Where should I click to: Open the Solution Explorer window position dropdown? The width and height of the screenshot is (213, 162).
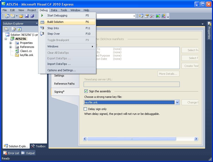(x=37, y=23)
